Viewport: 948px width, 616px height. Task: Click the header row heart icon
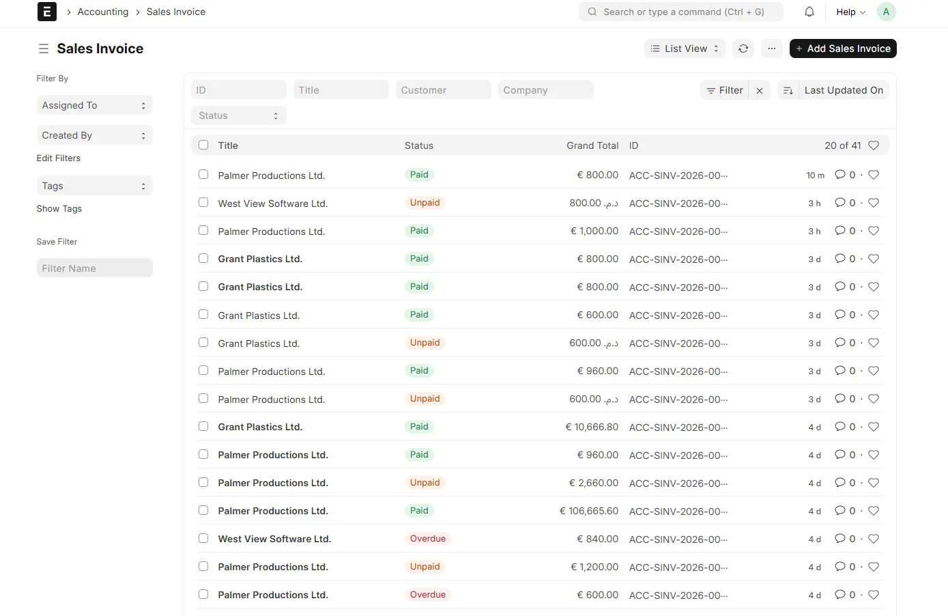click(x=873, y=145)
